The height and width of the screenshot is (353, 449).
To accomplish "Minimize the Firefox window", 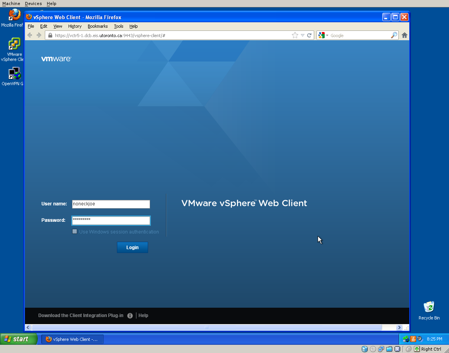I will coord(386,17).
